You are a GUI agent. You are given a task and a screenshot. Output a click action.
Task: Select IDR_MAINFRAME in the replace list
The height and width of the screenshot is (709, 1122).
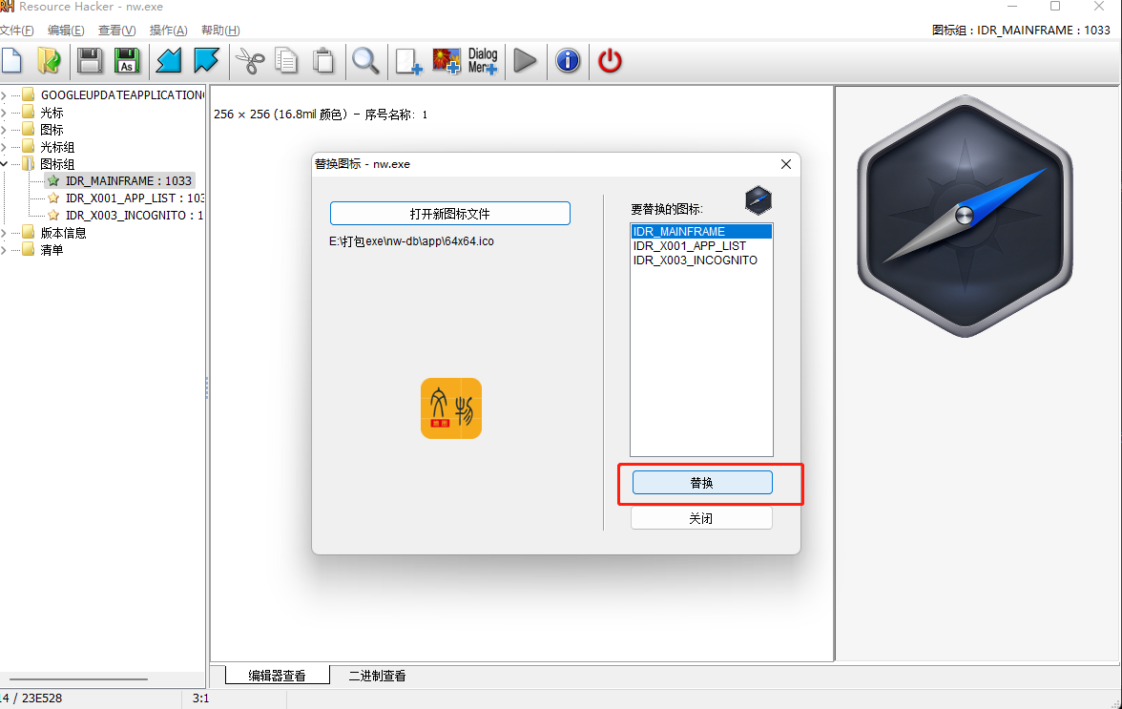[x=701, y=231]
